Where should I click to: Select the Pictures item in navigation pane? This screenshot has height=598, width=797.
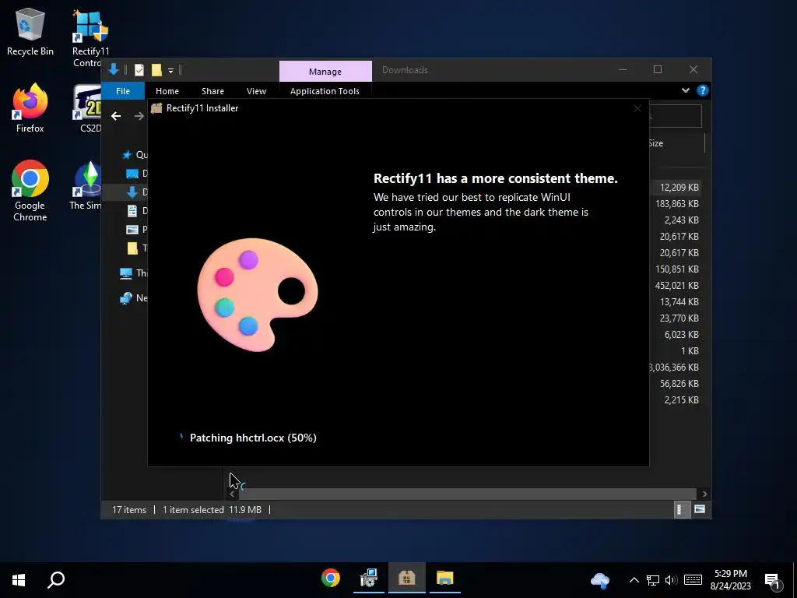(136, 230)
